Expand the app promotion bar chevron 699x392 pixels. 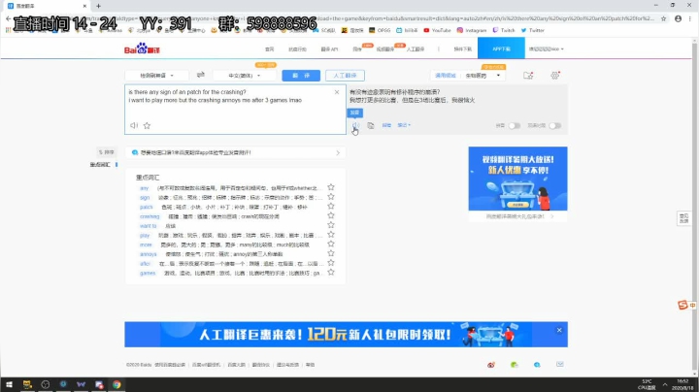tap(338, 152)
